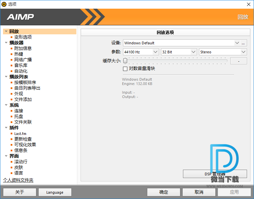Collapse the 界面 tree section
Screen dimensions: 254x199
coord(6,156)
